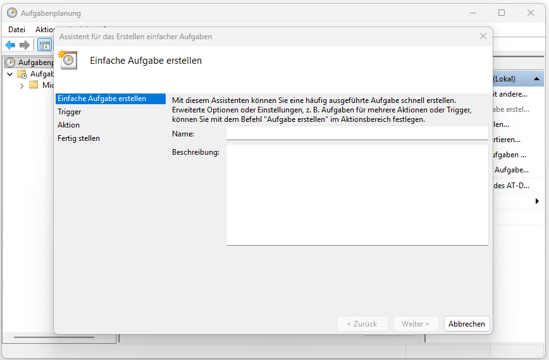Image resolution: width=549 pixels, height=360 pixels.
Task: Open the Aktion menu in menu bar
Action: tap(44, 30)
